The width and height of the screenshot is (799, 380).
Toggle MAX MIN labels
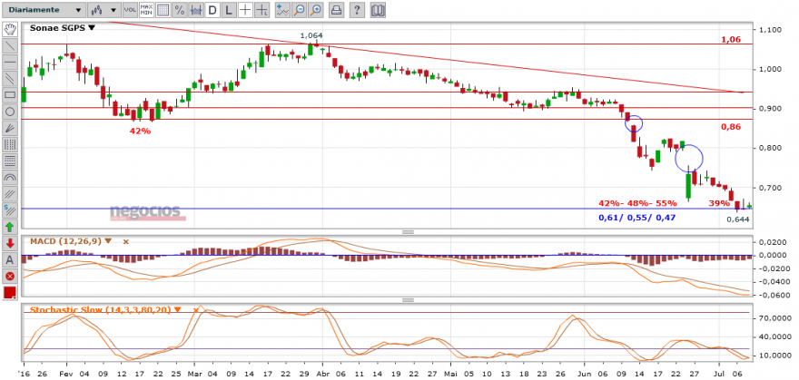(146, 9)
